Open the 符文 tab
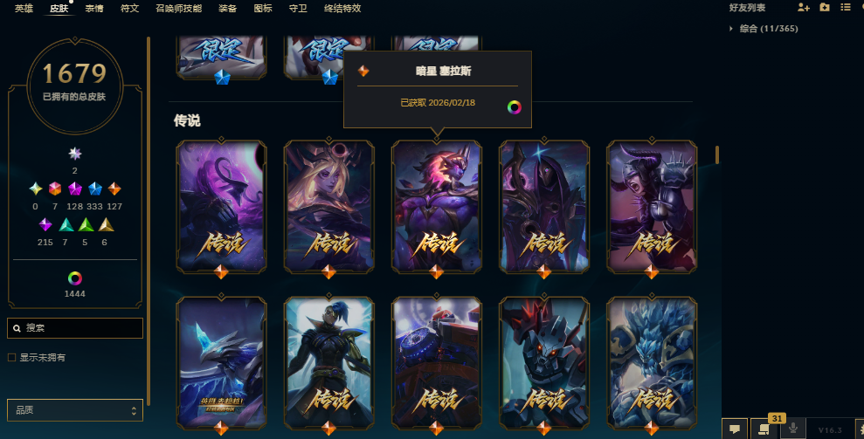Screen dimensions: 864x439 [x=129, y=8]
